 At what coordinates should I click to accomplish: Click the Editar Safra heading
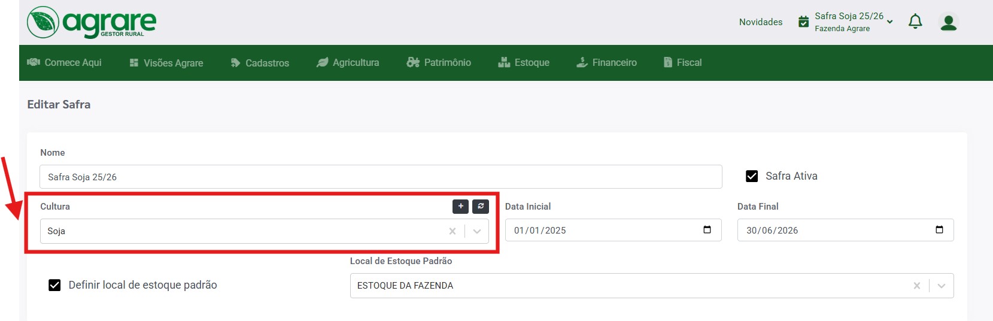(59, 104)
